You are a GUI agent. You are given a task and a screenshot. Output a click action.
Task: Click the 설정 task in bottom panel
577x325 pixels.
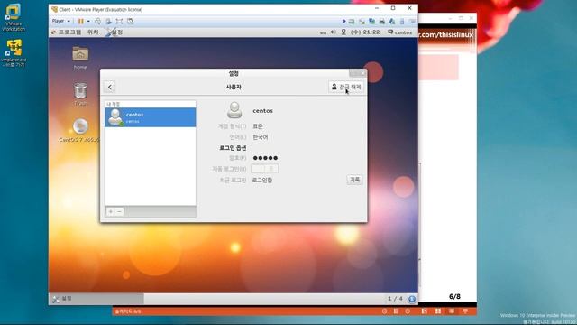(96, 299)
